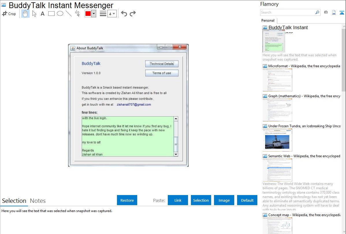Click the Restore button
Viewport: 346px width, 234px height.
[x=127, y=200]
